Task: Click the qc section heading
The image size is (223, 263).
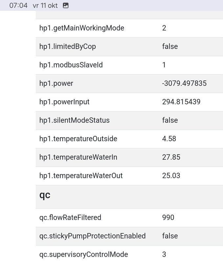Action: coord(45,195)
